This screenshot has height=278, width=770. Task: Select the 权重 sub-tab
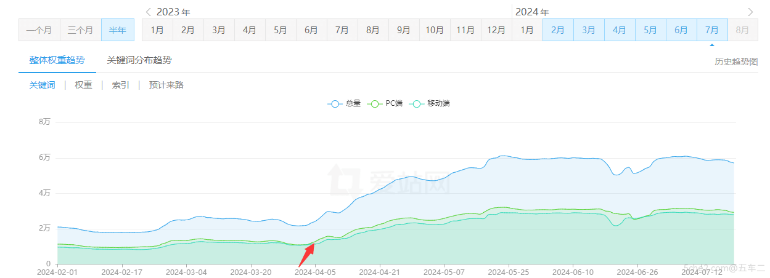84,85
